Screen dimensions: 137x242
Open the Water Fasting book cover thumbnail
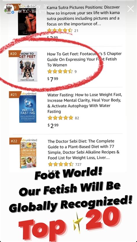(x=28, y=109)
